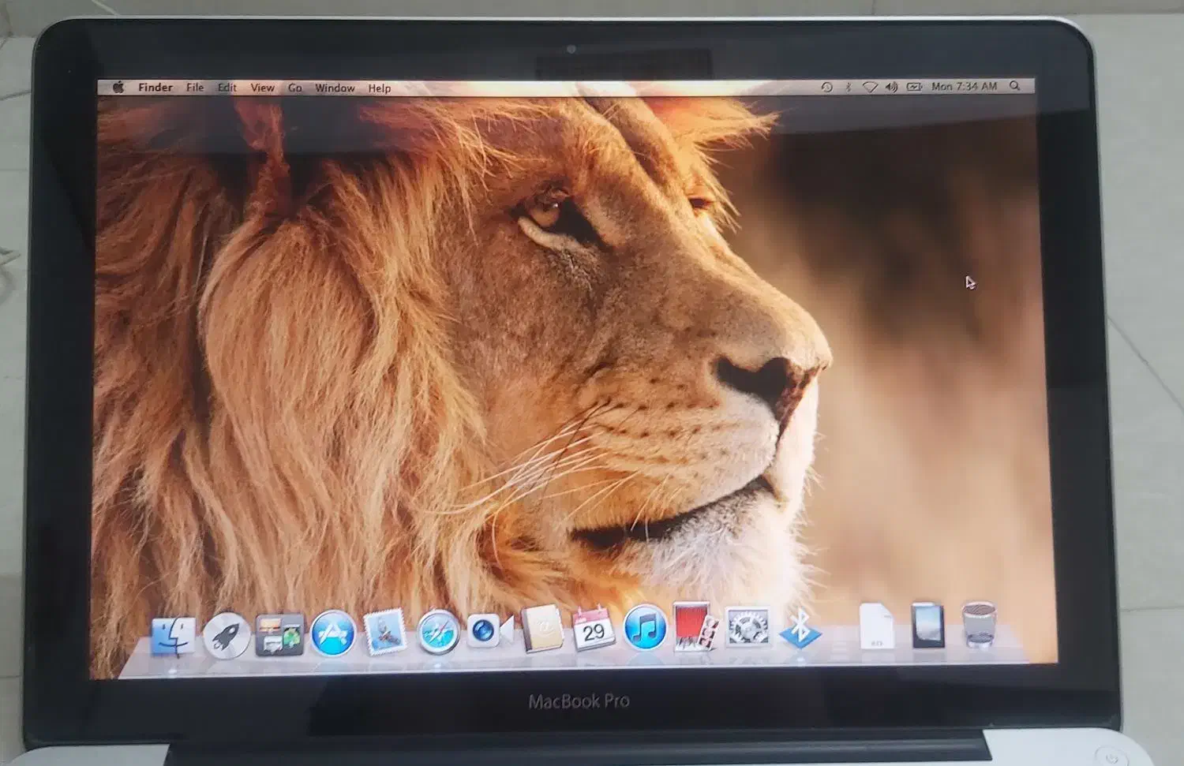This screenshot has height=766, width=1184.
Task: Open FaceTime in the dock
Action: click(489, 632)
